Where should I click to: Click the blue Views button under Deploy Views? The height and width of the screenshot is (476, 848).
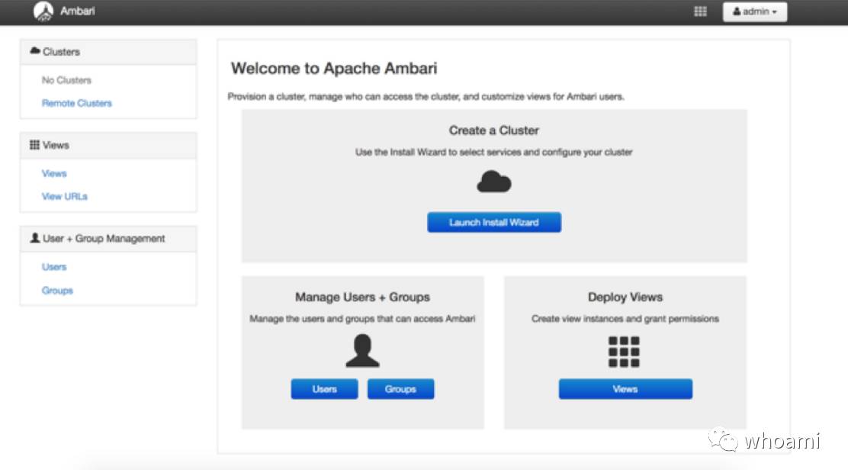(x=625, y=389)
